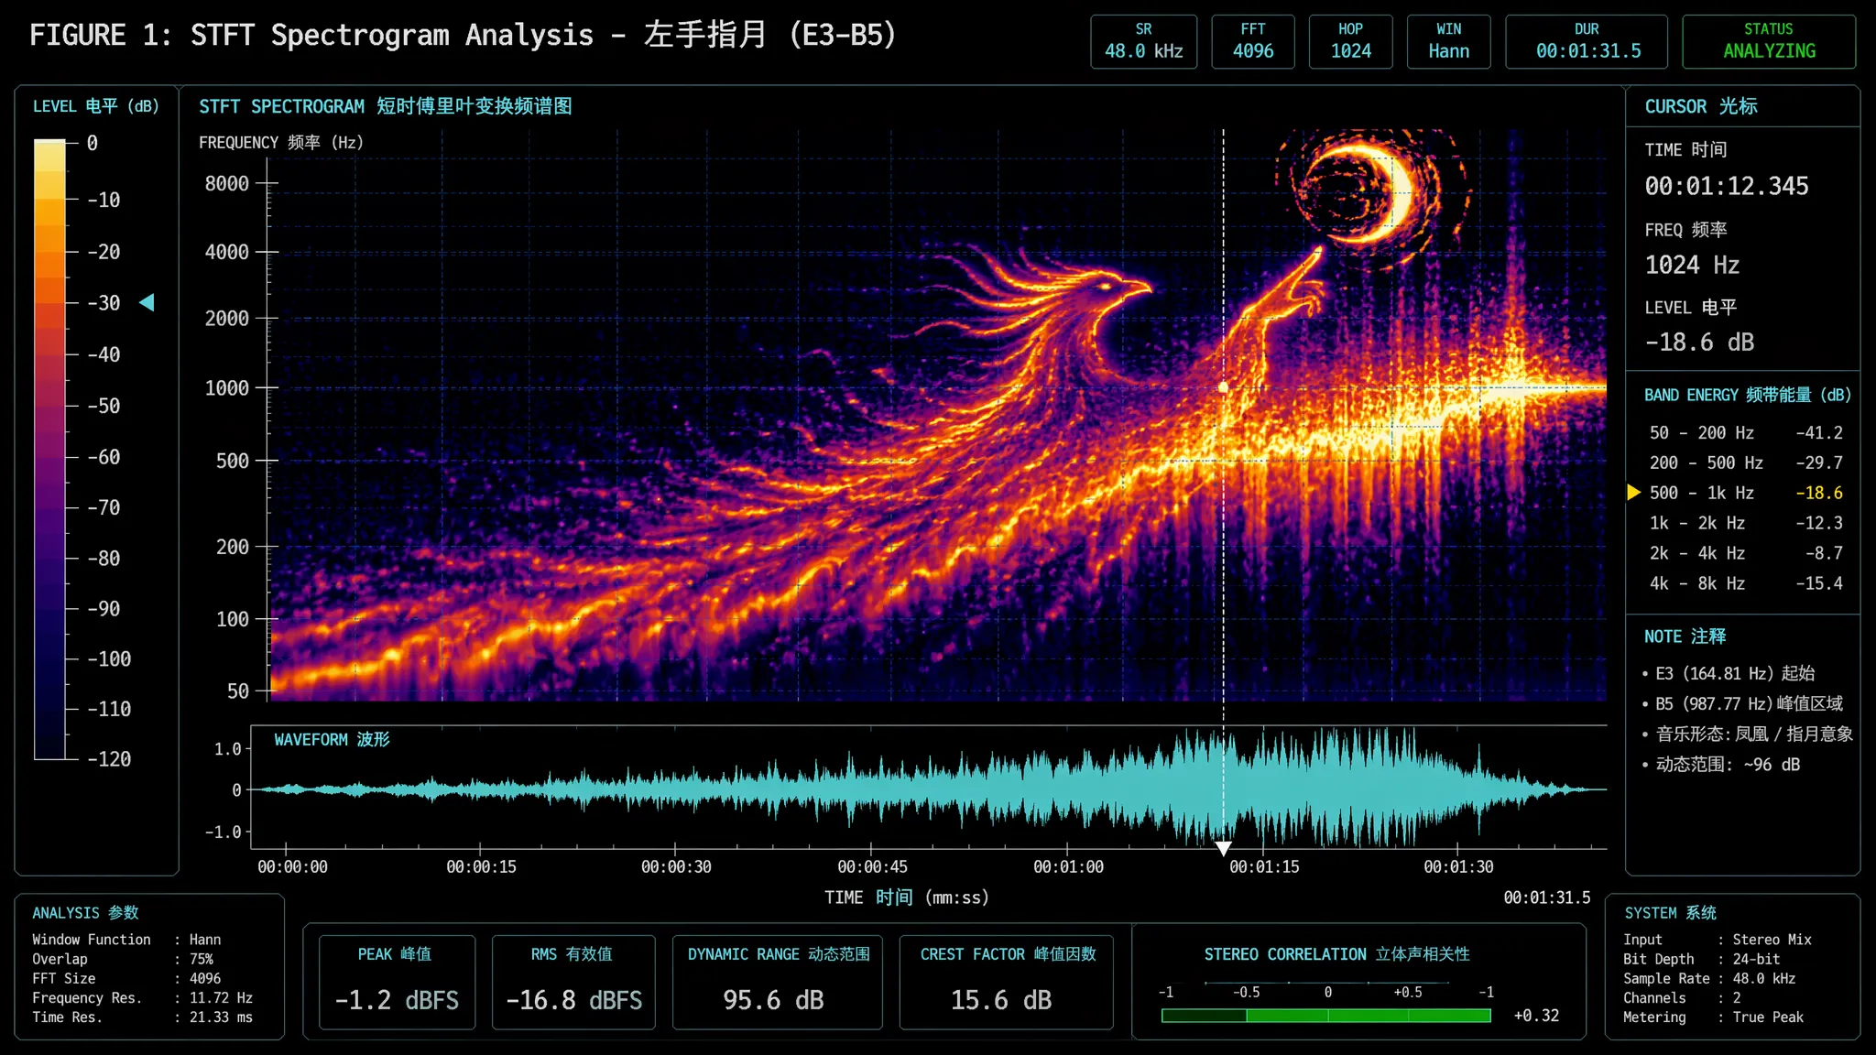Image resolution: width=1876 pixels, height=1055 pixels.
Task: Click the +0.32 correlation value
Action: pyautogui.click(x=1536, y=1016)
